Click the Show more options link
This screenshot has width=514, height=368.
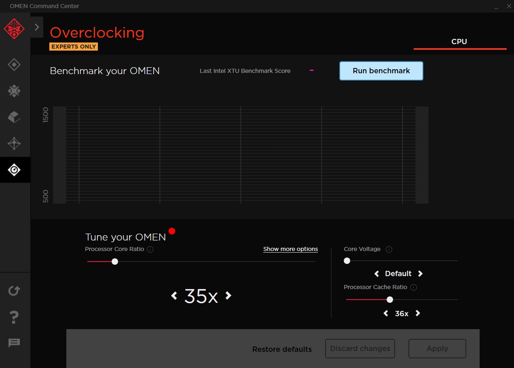pyautogui.click(x=290, y=249)
